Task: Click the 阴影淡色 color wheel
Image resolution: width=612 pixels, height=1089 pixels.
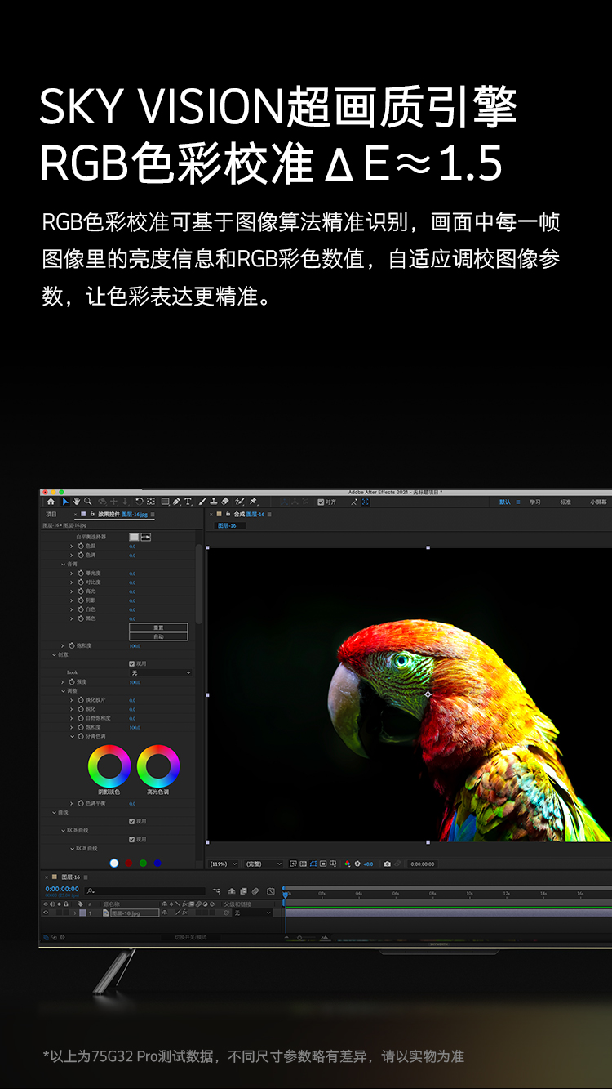Action: pyautogui.click(x=109, y=766)
